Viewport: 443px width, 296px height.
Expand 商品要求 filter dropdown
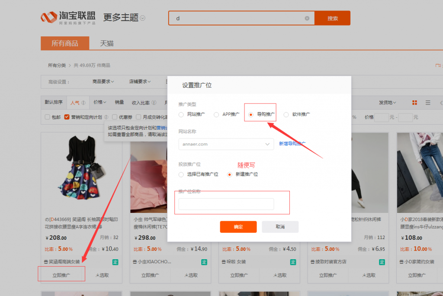point(103,81)
